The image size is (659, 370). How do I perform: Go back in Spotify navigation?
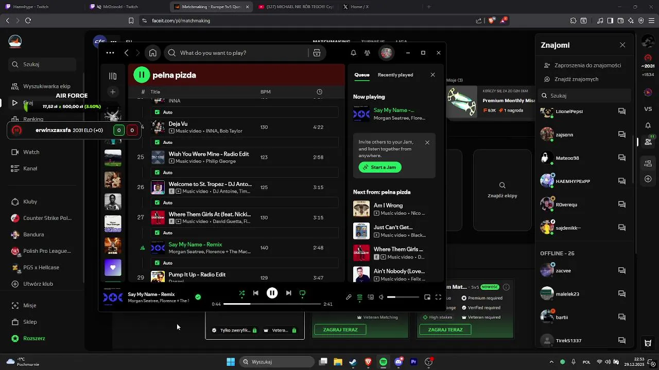pos(127,53)
